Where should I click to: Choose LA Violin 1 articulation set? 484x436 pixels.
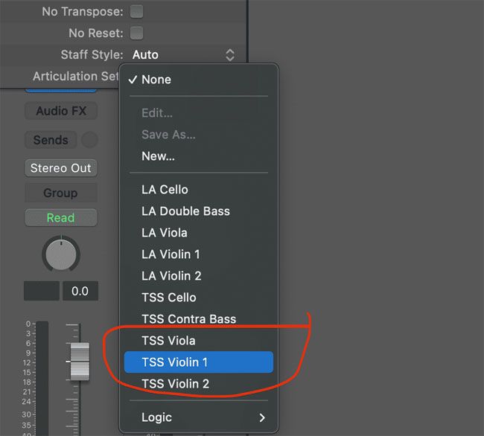click(171, 254)
